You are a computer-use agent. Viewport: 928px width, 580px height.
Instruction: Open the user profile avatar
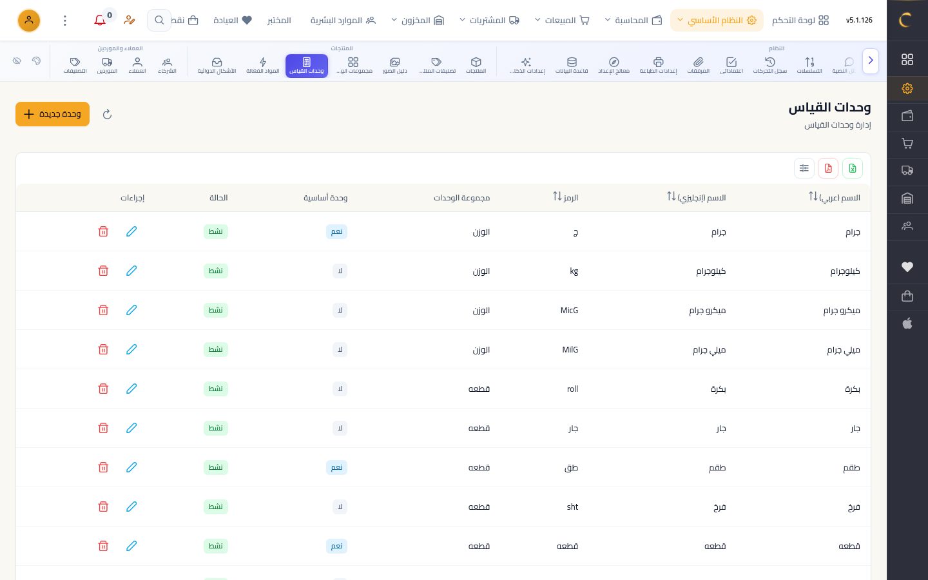[x=29, y=21]
